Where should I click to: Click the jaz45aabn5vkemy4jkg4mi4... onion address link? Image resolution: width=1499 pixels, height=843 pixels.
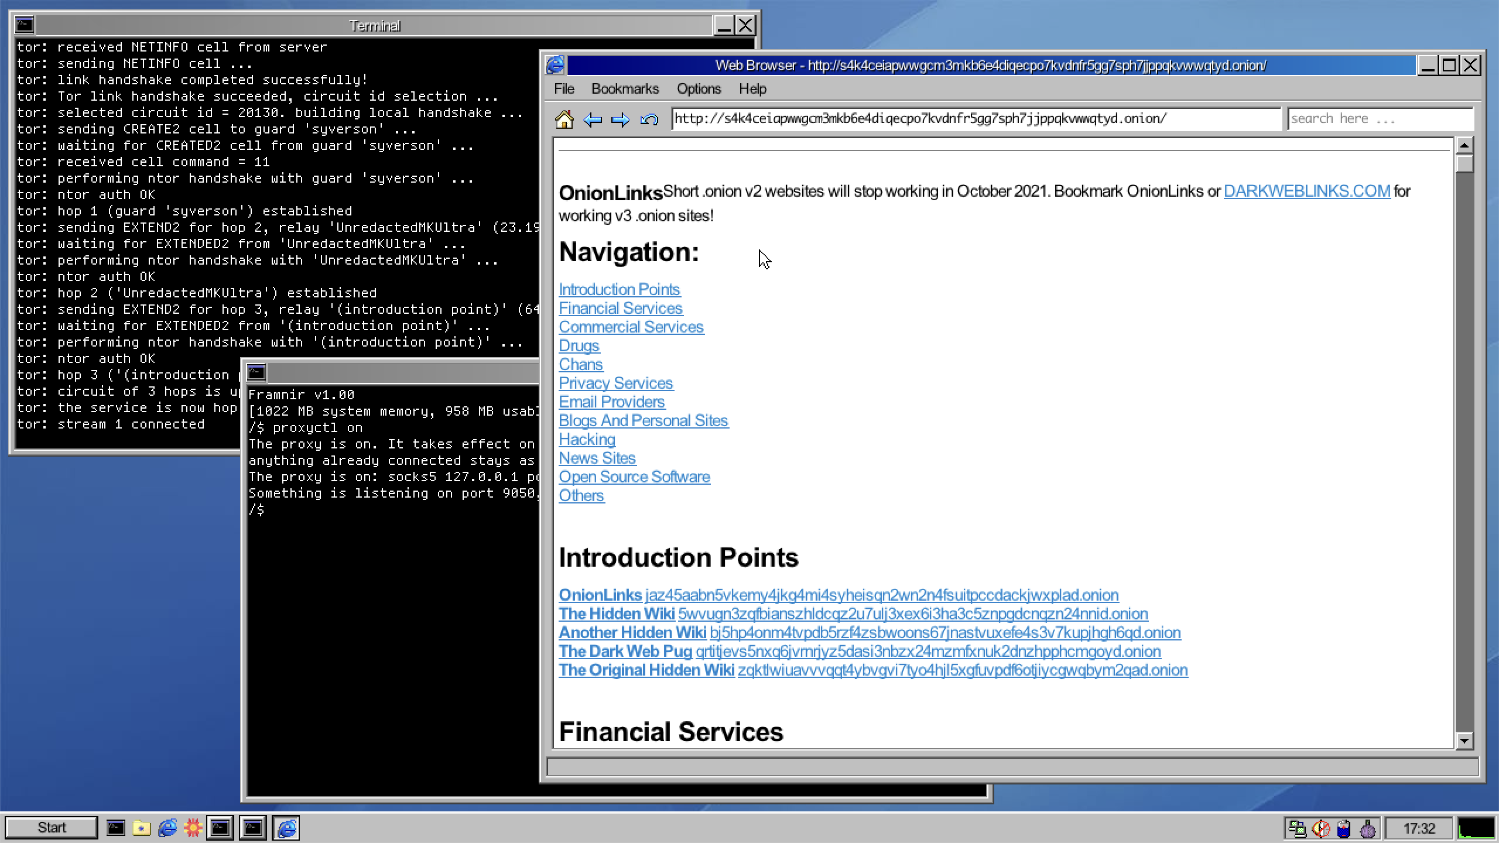881,595
